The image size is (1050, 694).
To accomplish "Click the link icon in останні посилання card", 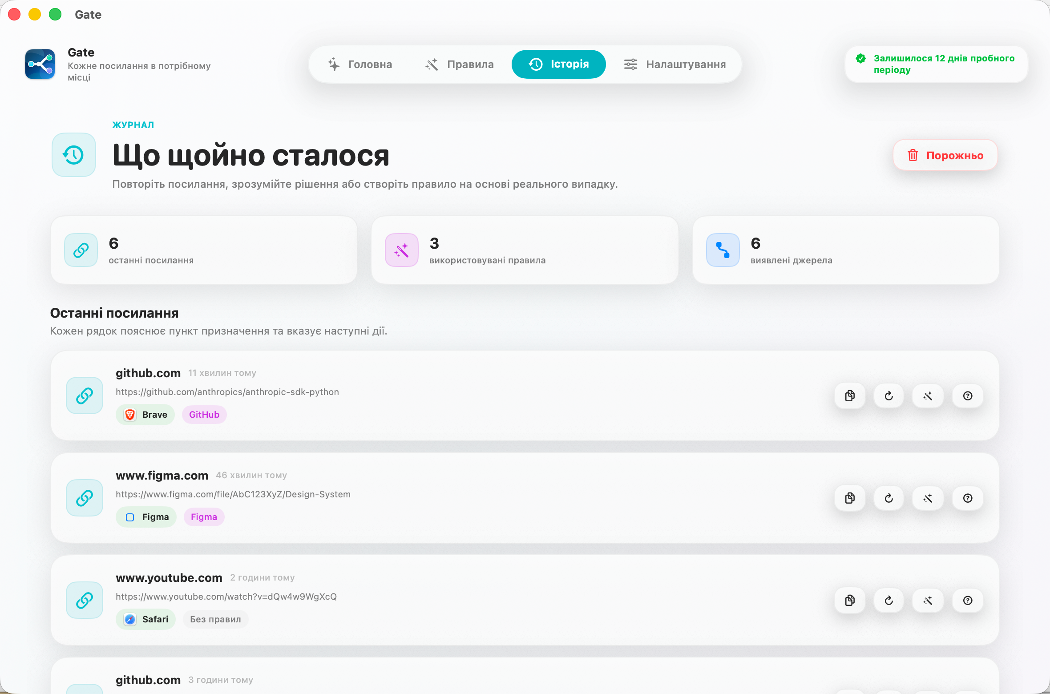I will [81, 250].
